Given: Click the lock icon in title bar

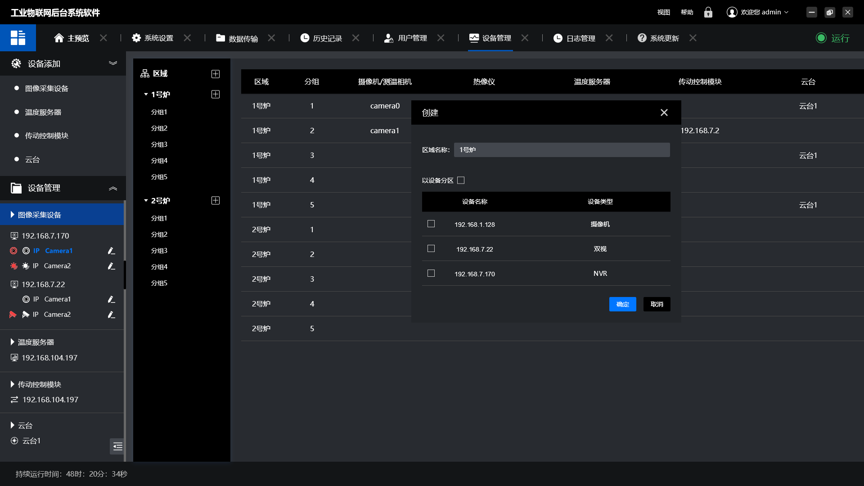Looking at the screenshot, I should coord(708,12).
